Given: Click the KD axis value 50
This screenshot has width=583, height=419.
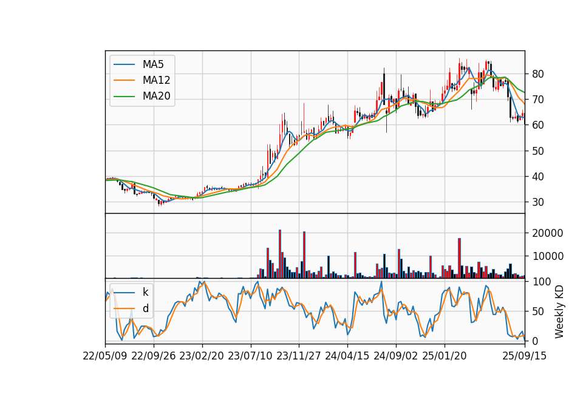Looking at the screenshot, I should [x=538, y=312].
